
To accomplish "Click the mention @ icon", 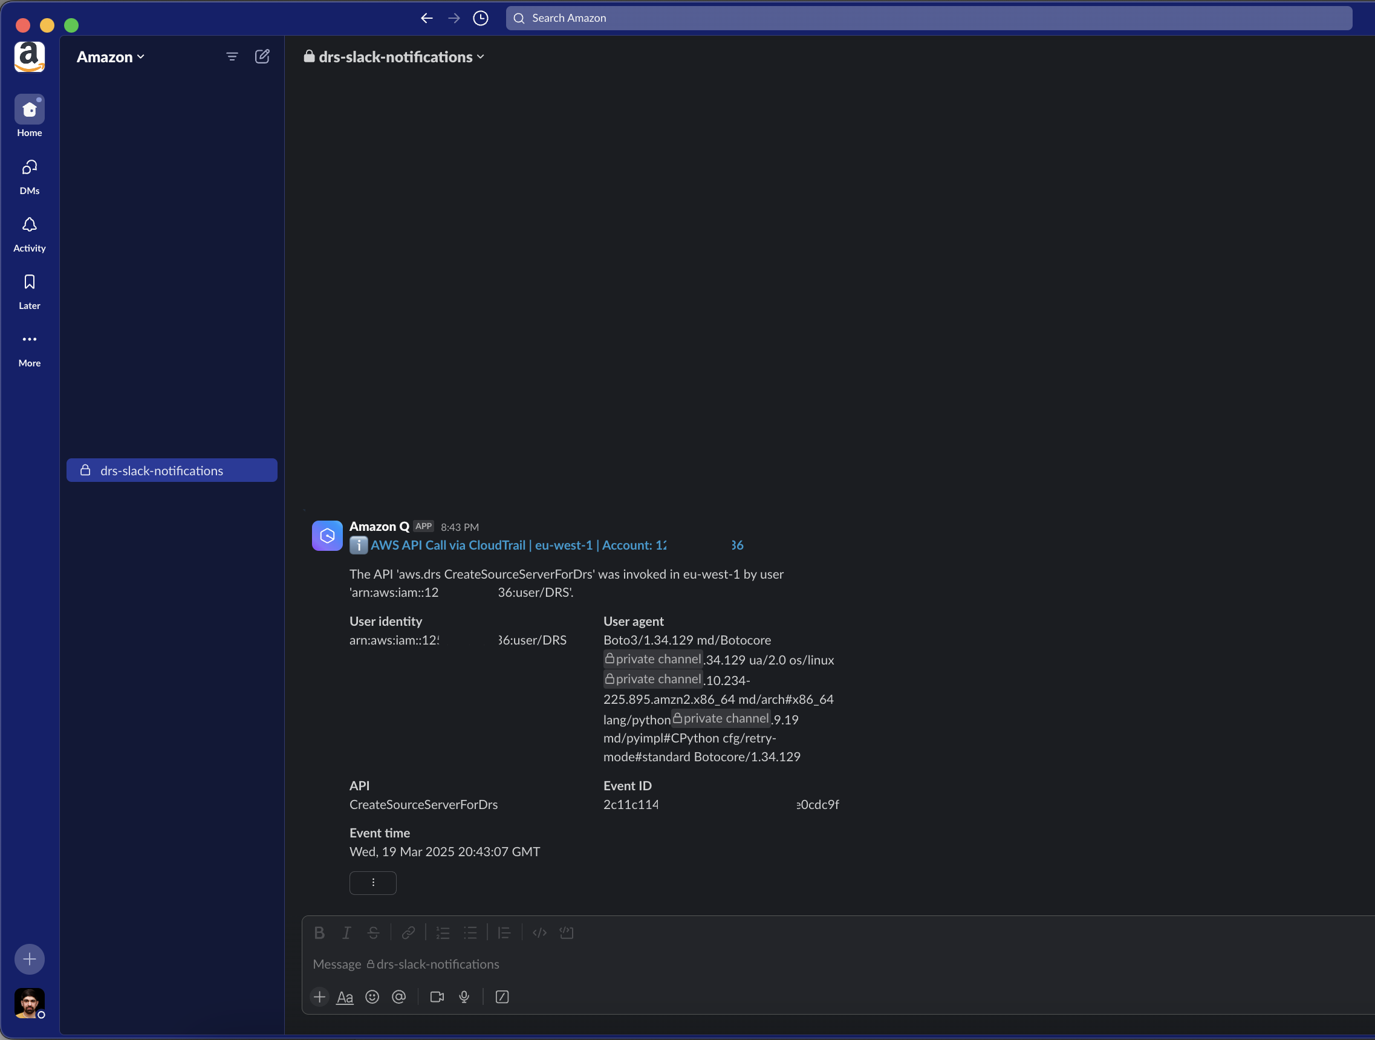I will [x=399, y=997].
